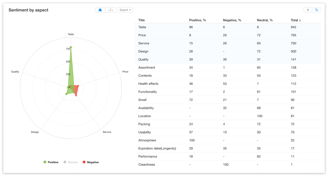Click the percent (%) display mode icon
The height and width of the screenshot is (177, 328).
[x=317, y=10]
